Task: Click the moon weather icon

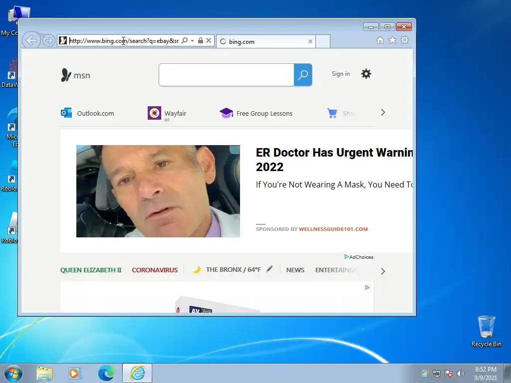Action: (197, 270)
